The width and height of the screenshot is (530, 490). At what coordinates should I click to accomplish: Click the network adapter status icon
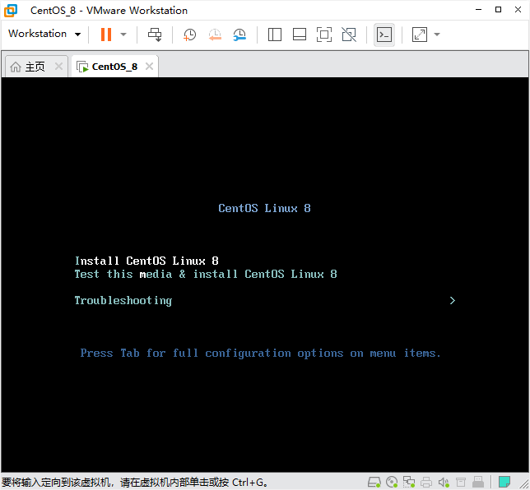(409, 482)
